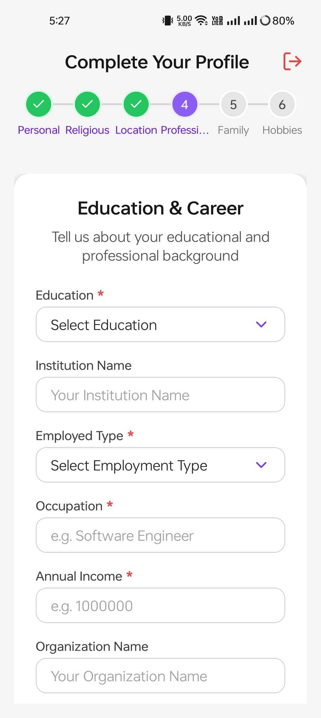Switch to the Religious step label
Screen dimensions: 321x718
[87, 130]
